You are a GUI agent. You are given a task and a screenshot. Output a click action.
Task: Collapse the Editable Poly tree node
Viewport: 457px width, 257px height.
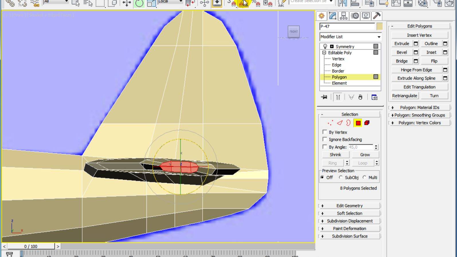pos(324,53)
